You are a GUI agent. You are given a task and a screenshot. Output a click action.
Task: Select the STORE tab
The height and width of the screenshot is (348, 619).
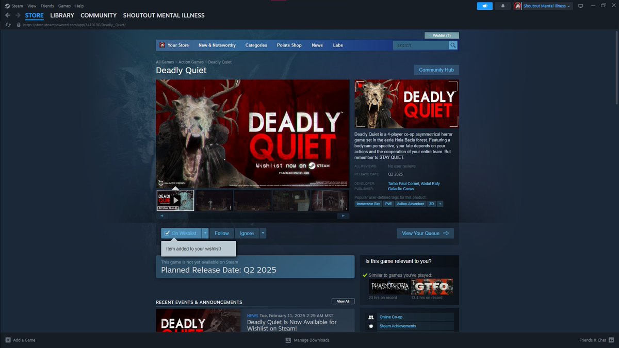[35, 15]
